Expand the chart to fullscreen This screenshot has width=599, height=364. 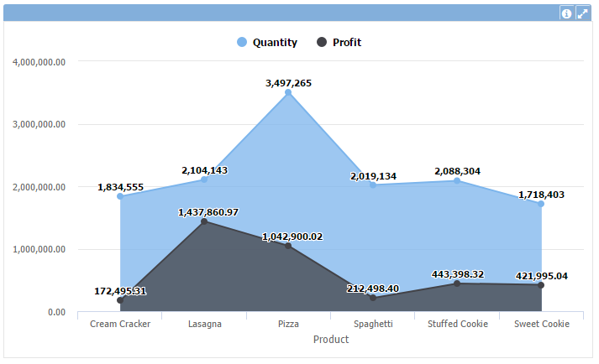pos(582,13)
